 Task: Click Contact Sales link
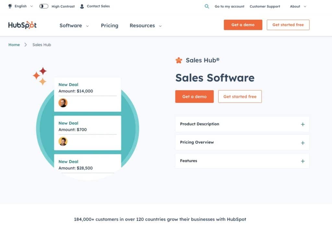pos(98,6)
